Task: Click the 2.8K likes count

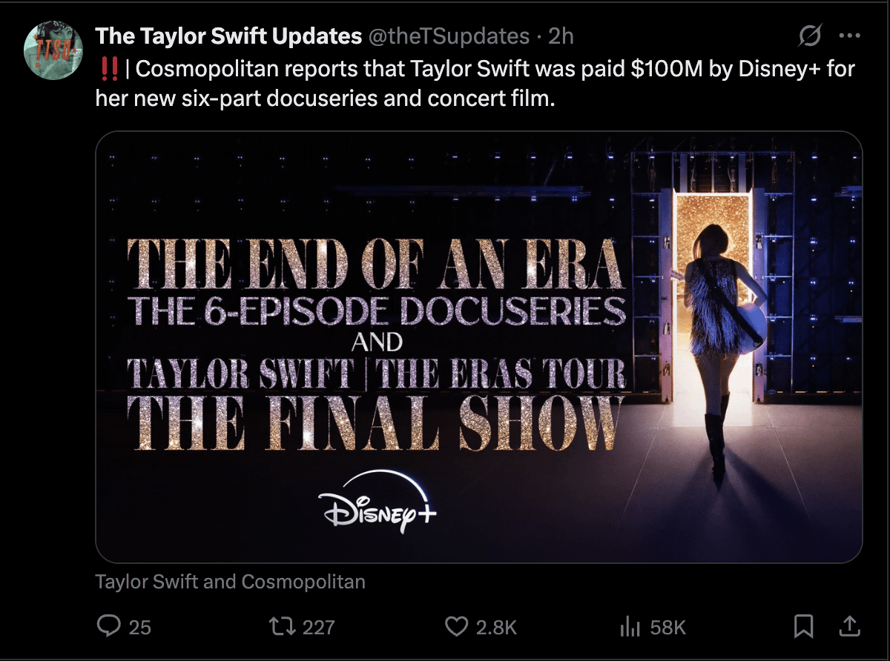Action: coord(496,628)
